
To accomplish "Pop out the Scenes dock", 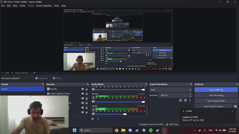I will [x=43, y=84].
